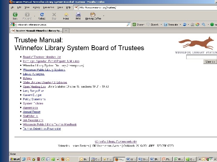Click the Share button in Google toolbar
The image size is (217, 162).
coord(138,25)
